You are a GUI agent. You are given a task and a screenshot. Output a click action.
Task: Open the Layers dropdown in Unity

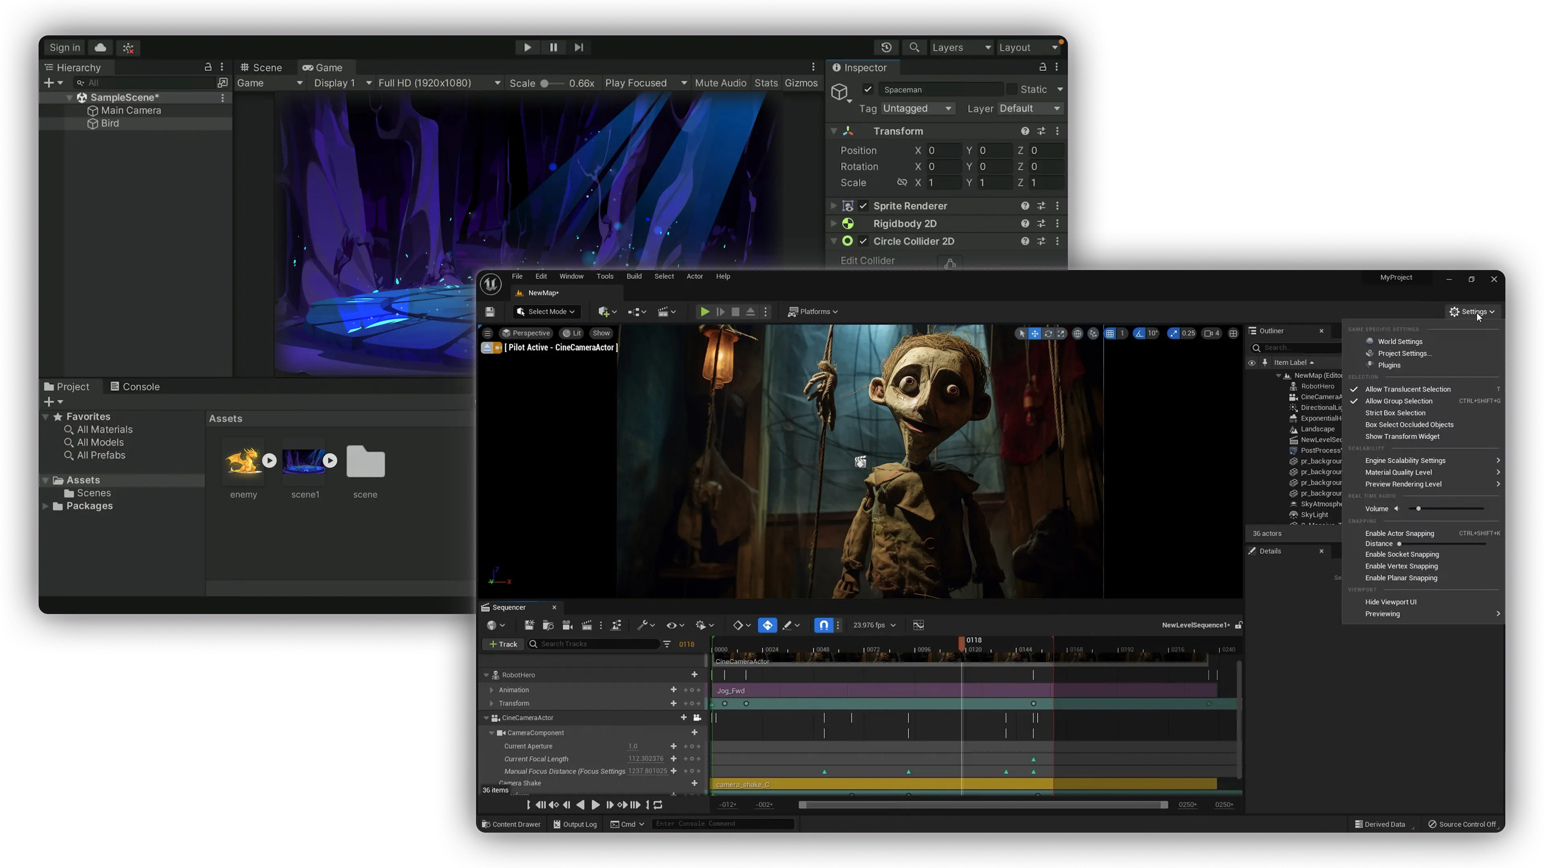point(961,47)
